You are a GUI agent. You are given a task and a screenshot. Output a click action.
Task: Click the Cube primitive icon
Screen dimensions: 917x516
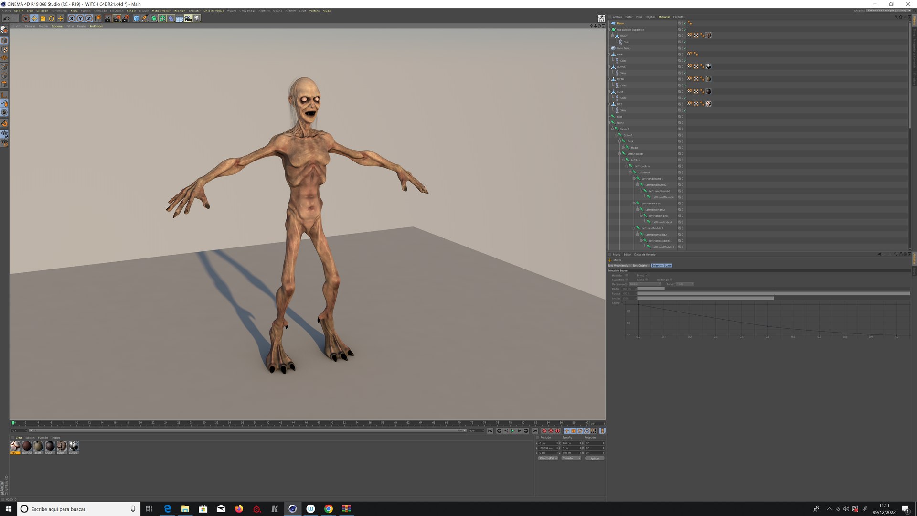point(137,19)
